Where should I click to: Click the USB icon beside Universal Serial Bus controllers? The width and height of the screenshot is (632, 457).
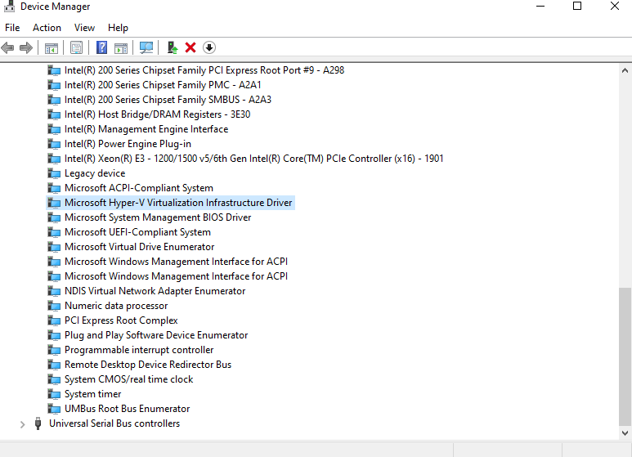point(38,423)
